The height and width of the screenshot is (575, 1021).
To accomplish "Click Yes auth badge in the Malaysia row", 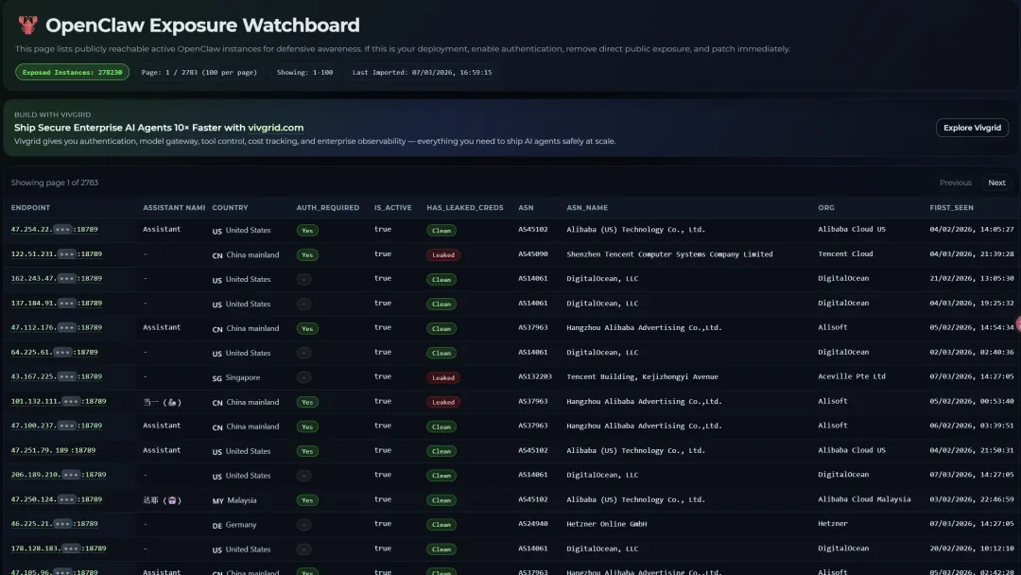I will [307, 500].
